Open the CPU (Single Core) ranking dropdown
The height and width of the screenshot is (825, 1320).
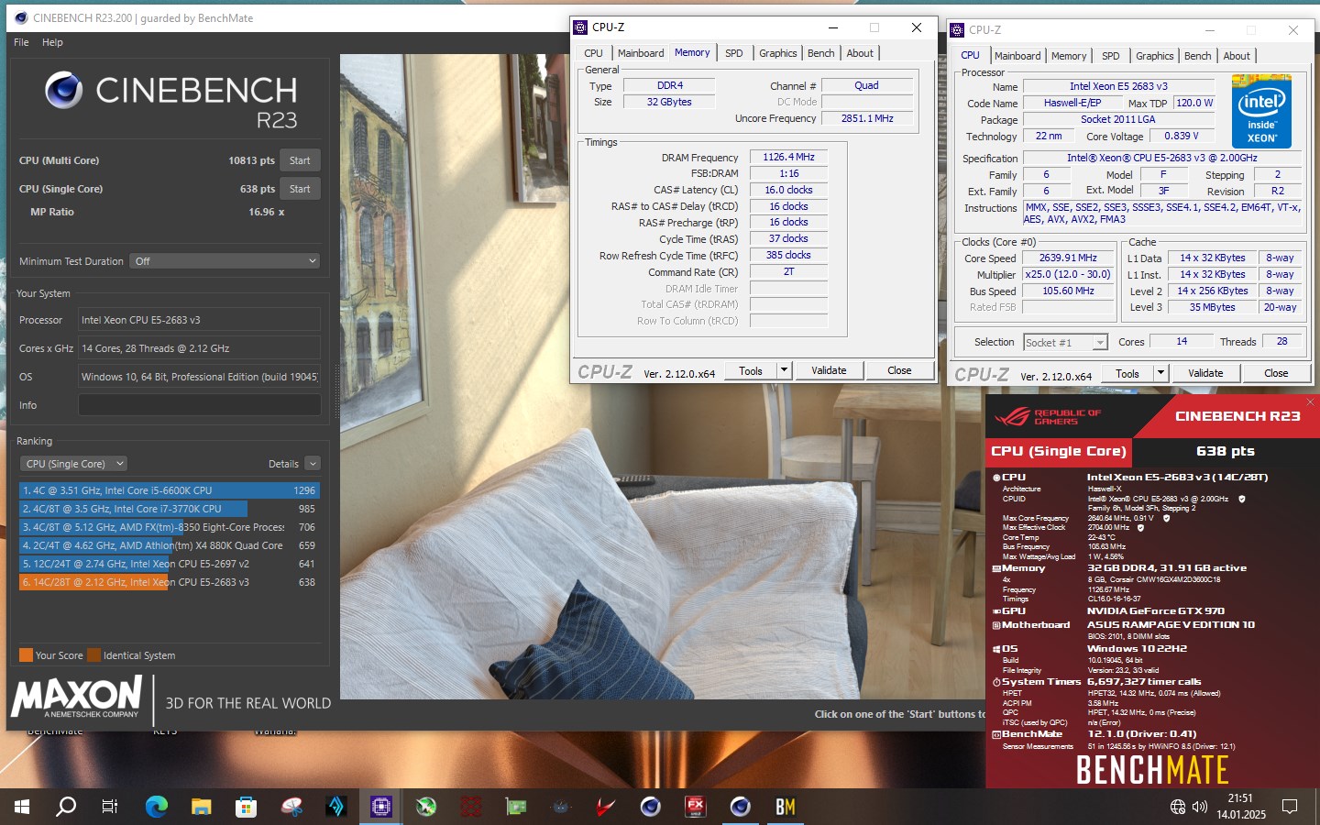[x=74, y=464]
